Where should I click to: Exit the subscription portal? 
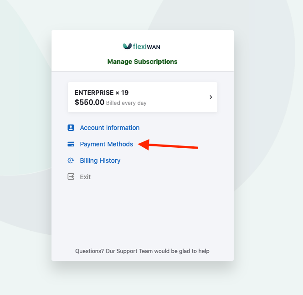coord(85,177)
